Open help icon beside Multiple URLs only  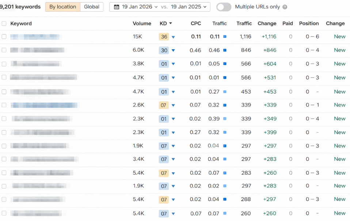(x=285, y=7)
